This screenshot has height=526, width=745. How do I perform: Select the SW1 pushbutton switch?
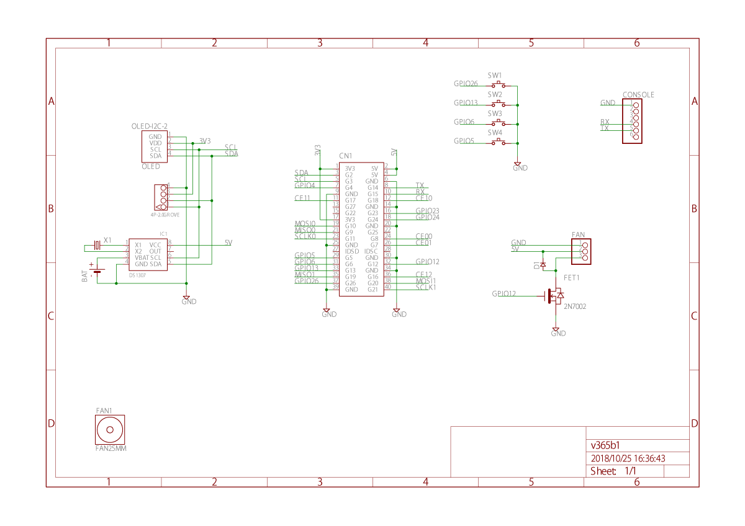pyautogui.click(x=498, y=84)
